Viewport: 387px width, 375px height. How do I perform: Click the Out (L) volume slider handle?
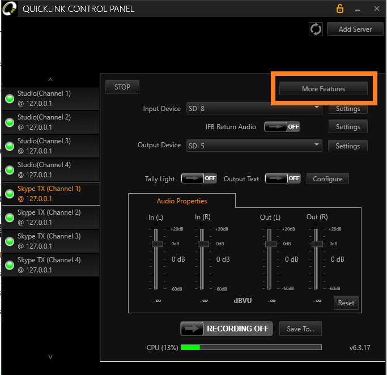[x=270, y=244]
